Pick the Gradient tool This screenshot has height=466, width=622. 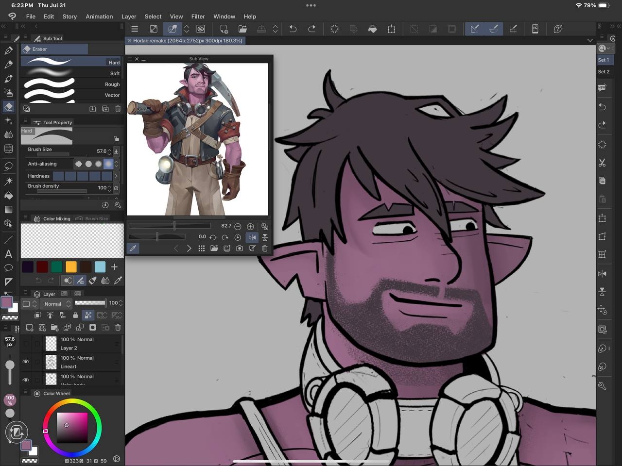click(x=8, y=210)
